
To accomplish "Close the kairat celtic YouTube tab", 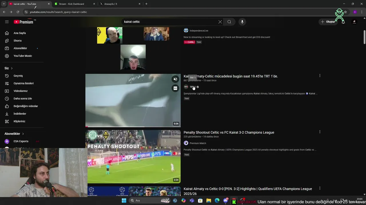I will (49, 4).
